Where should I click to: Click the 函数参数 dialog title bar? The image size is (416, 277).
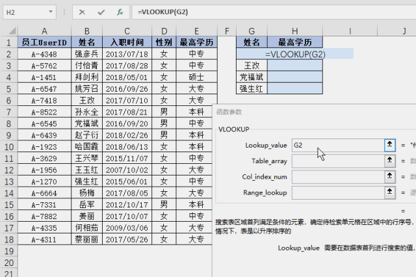[315, 112]
